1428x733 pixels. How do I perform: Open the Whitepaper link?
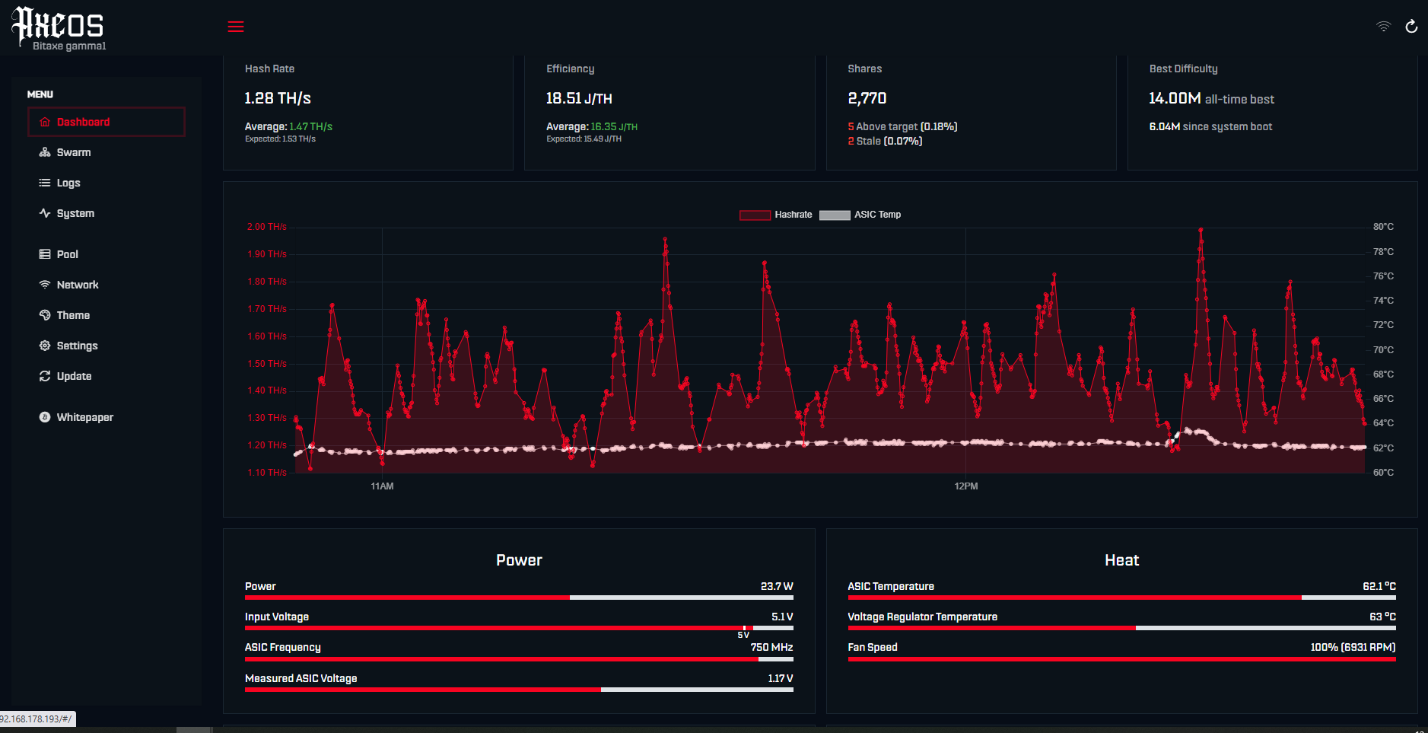[107, 417]
